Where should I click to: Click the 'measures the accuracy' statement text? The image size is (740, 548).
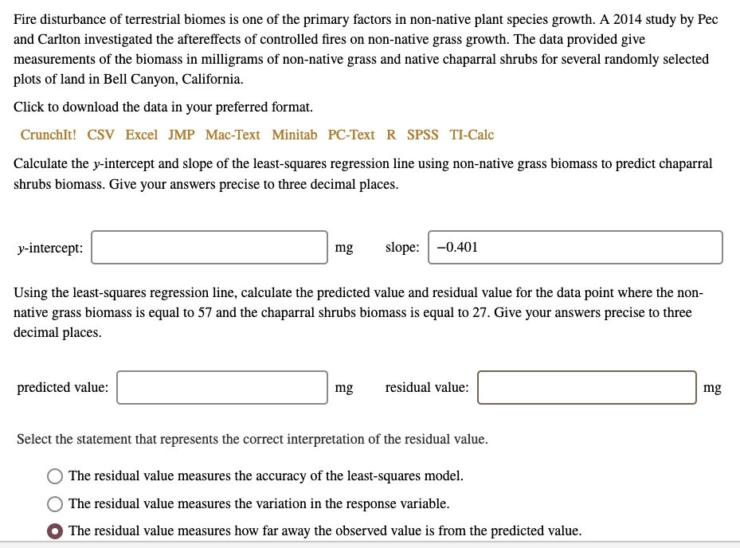[x=266, y=476]
